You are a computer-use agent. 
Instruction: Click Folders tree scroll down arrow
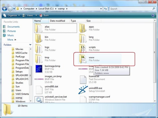click(31, 101)
